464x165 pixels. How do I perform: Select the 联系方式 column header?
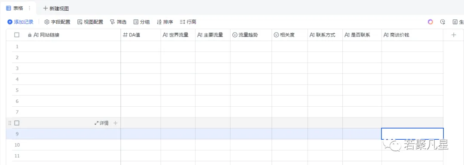click(325, 35)
